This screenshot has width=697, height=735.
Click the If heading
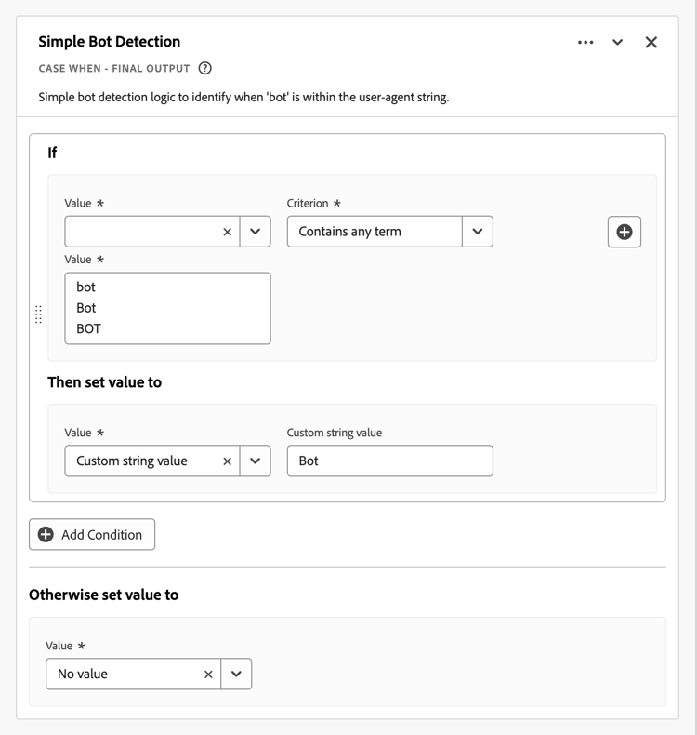click(x=52, y=153)
